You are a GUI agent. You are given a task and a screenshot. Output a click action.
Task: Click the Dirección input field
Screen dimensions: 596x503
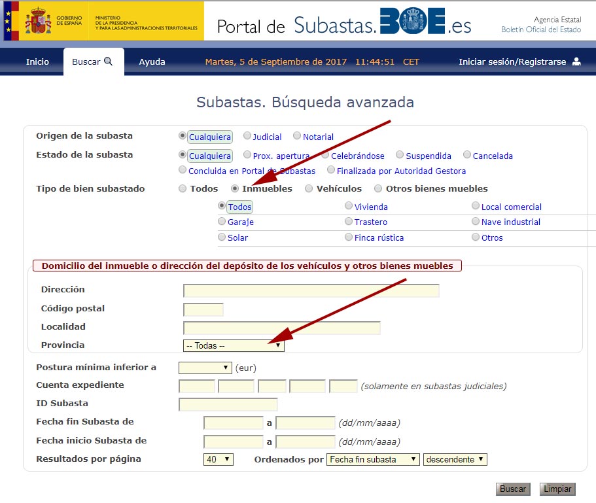tap(311, 290)
